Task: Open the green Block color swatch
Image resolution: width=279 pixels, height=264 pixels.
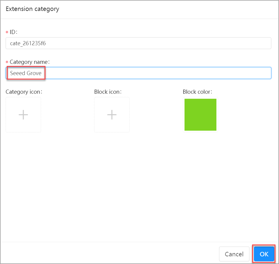Action: click(200, 115)
